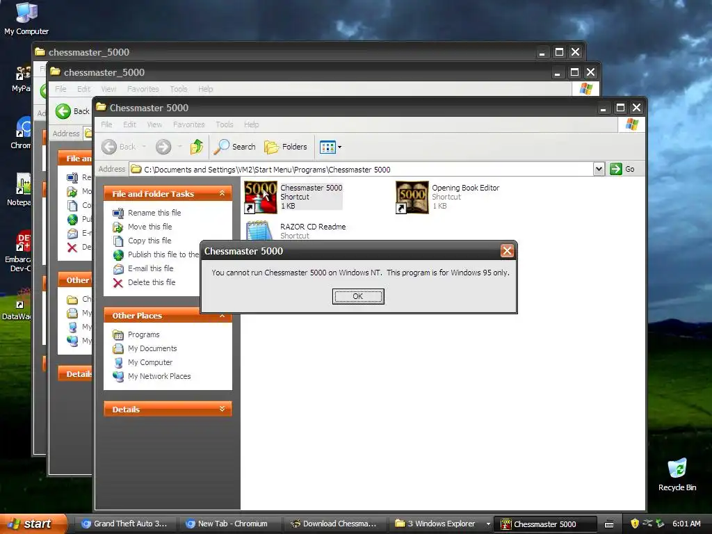Image resolution: width=712 pixels, height=534 pixels.
Task: Select the Chessmaster 5000 taskbar button
Action: click(x=545, y=524)
